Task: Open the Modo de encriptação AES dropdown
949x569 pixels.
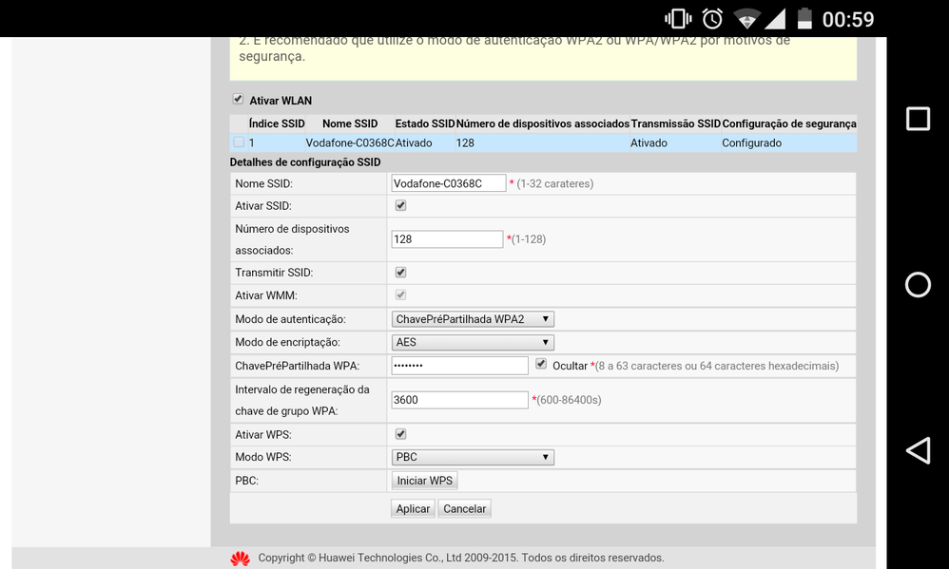Action: (473, 341)
